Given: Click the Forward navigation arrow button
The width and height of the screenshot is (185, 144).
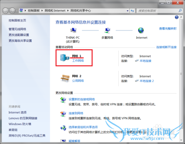Looking at the screenshot, I should tap(12, 11).
